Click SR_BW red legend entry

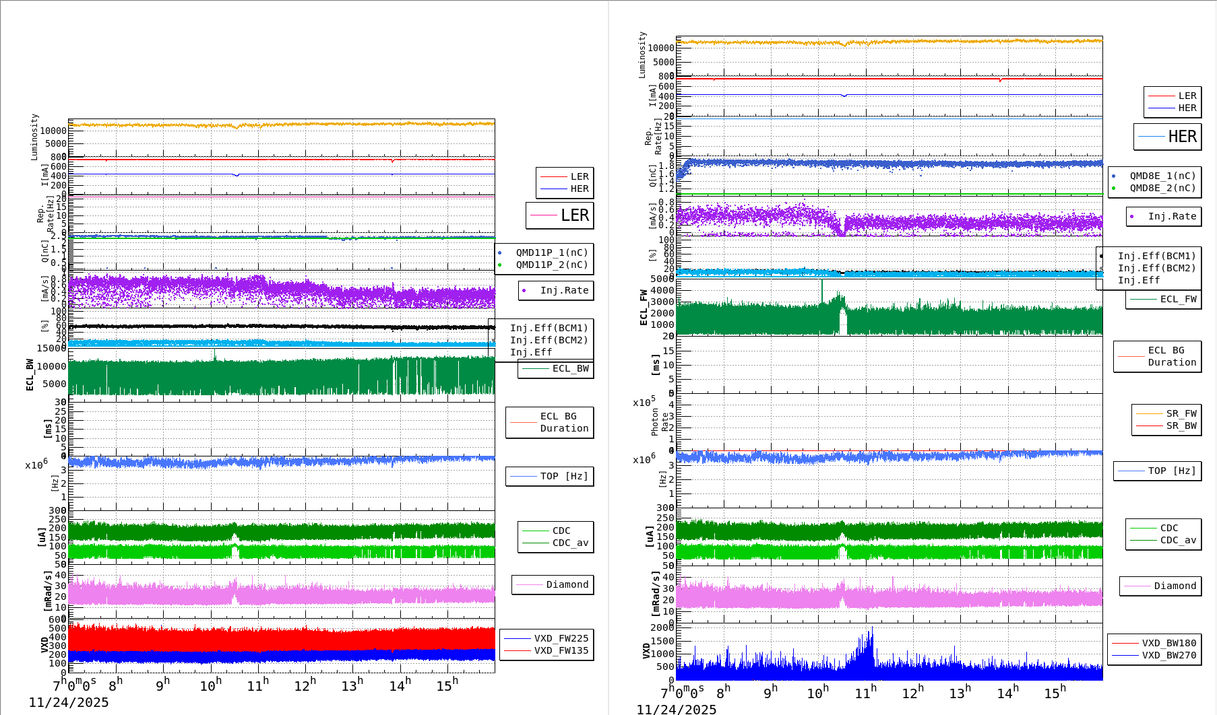click(x=1181, y=426)
